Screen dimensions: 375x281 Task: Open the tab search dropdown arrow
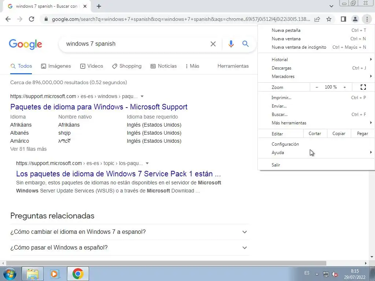click(331, 6)
